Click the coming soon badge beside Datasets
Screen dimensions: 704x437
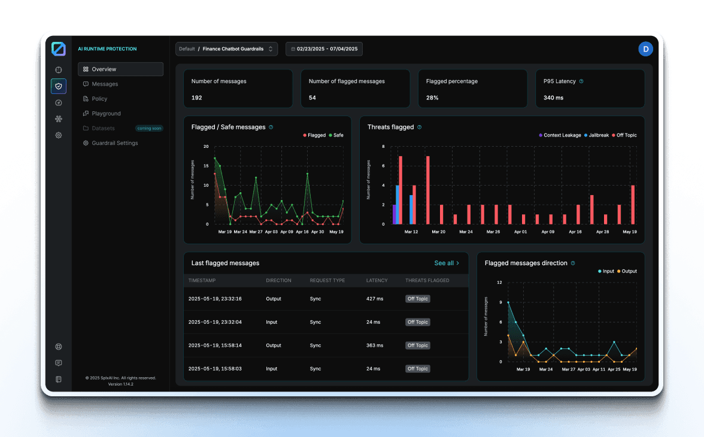click(149, 129)
